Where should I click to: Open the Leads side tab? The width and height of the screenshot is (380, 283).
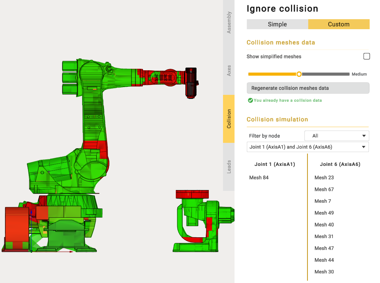point(229,167)
